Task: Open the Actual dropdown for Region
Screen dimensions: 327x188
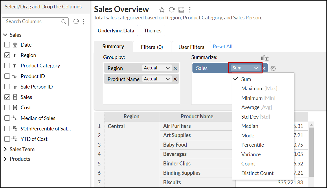Action: (157, 68)
